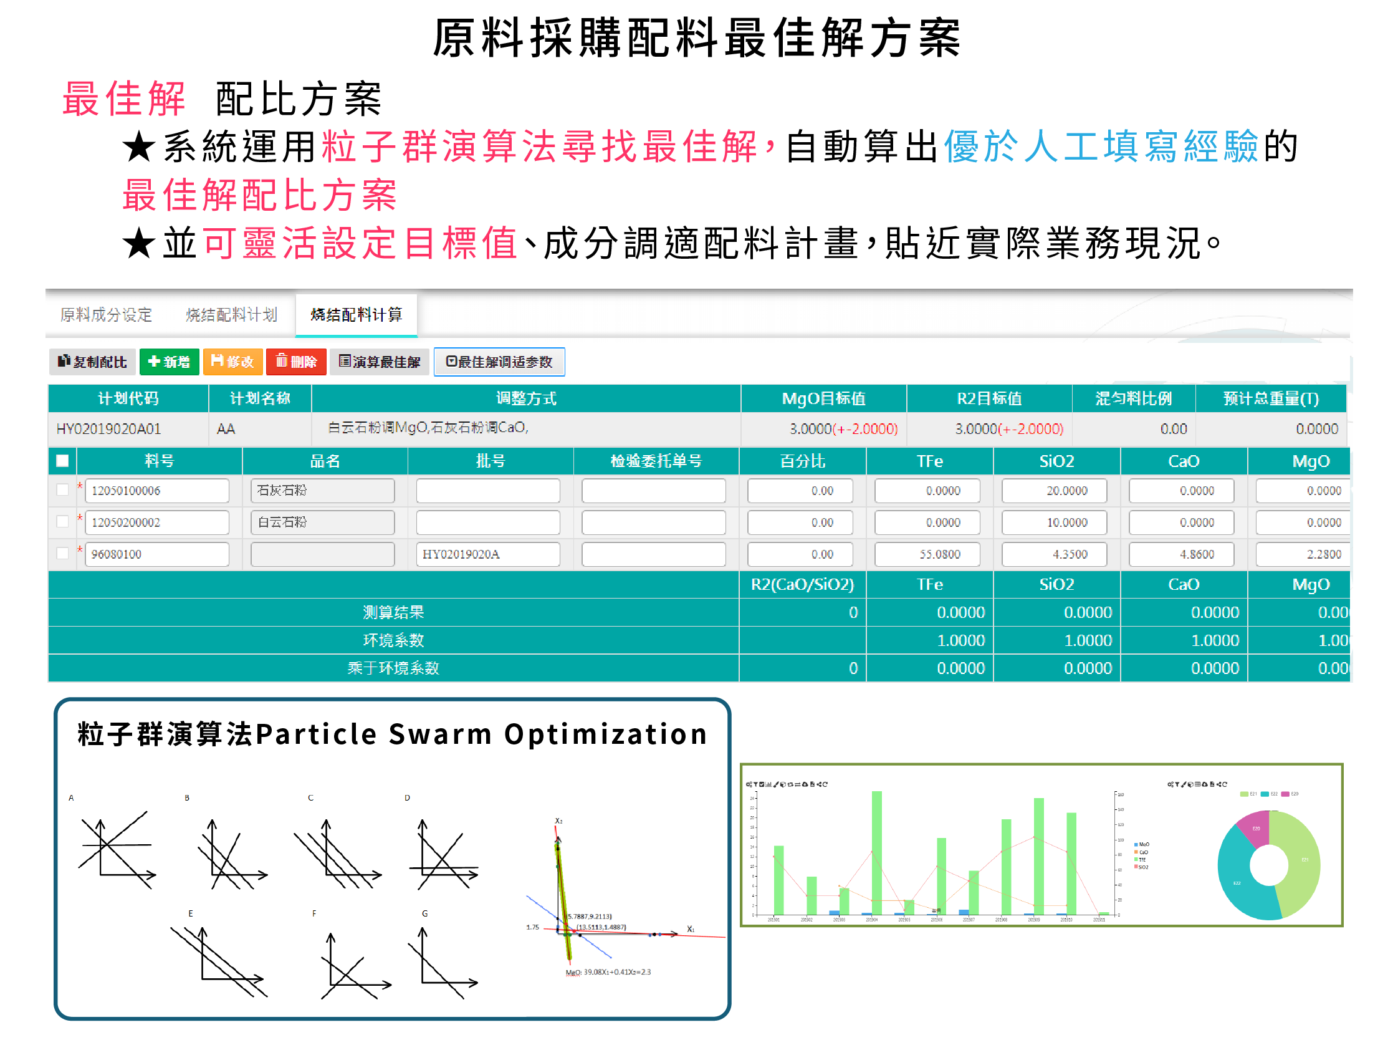Check the row checkbox for 12050200002
The image size is (1398, 1040).
point(62,522)
